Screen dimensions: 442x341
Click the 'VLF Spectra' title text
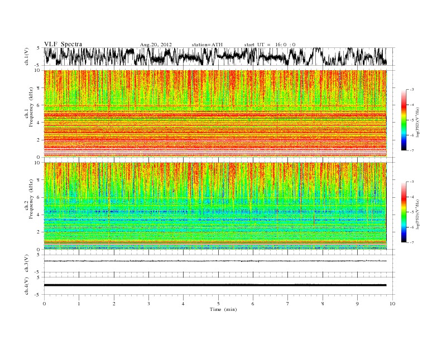click(63, 44)
